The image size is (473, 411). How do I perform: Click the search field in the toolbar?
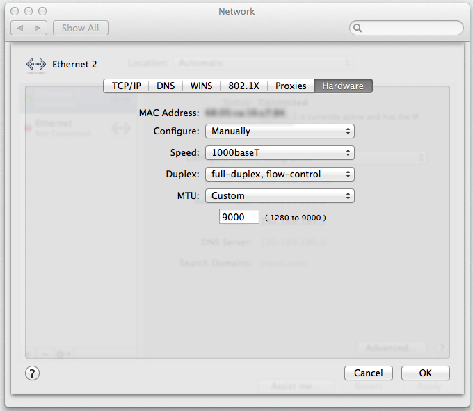[406, 28]
